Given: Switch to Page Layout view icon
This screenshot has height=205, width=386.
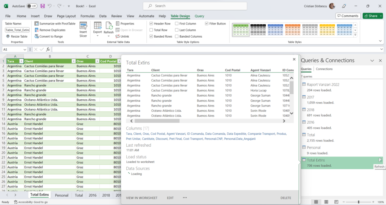Looking at the screenshot, I should (x=326, y=202).
